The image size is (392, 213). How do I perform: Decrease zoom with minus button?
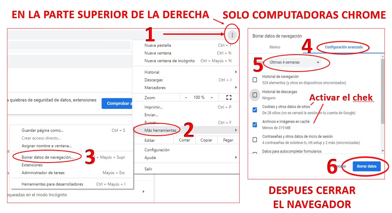pos(186,98)
